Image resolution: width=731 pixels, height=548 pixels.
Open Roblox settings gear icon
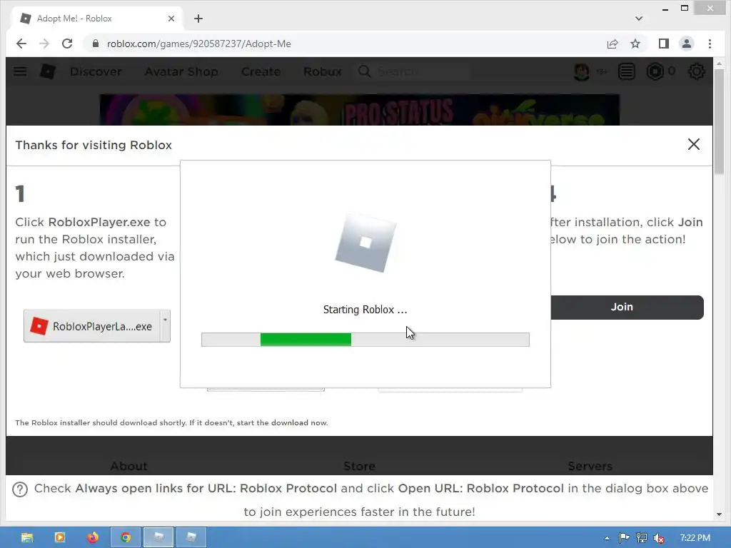pos(697,71)
